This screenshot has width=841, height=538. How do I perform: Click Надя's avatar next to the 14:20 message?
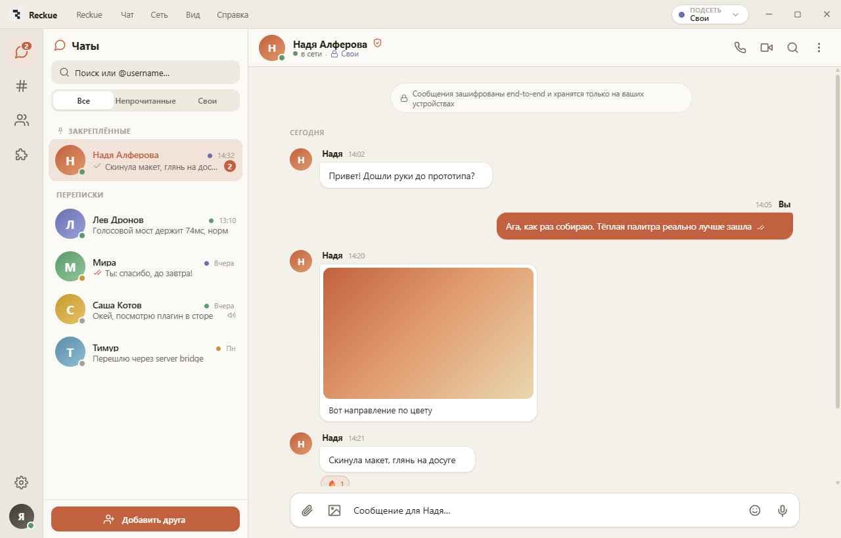(301, 261)
